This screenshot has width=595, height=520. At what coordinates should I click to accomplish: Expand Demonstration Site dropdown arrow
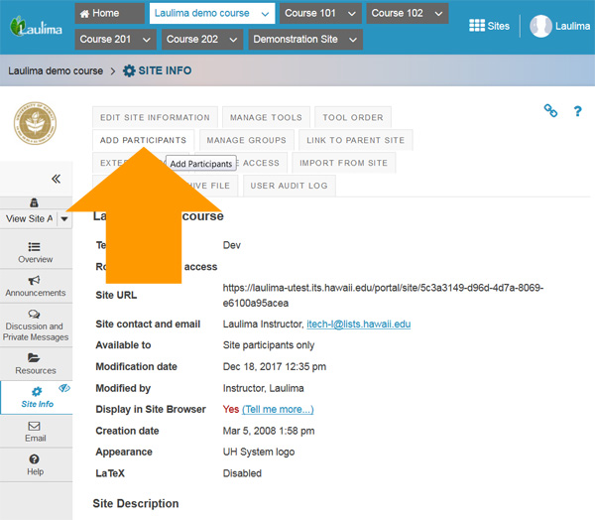pyautogui.click(x=353, y=40)
